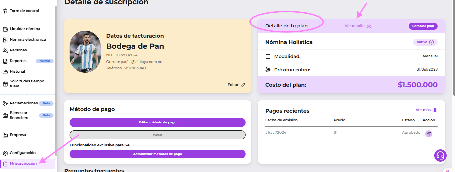Click the eye icon next to Ver más
The width and height of the screenshot is (455, 172).
coord(435,110)
